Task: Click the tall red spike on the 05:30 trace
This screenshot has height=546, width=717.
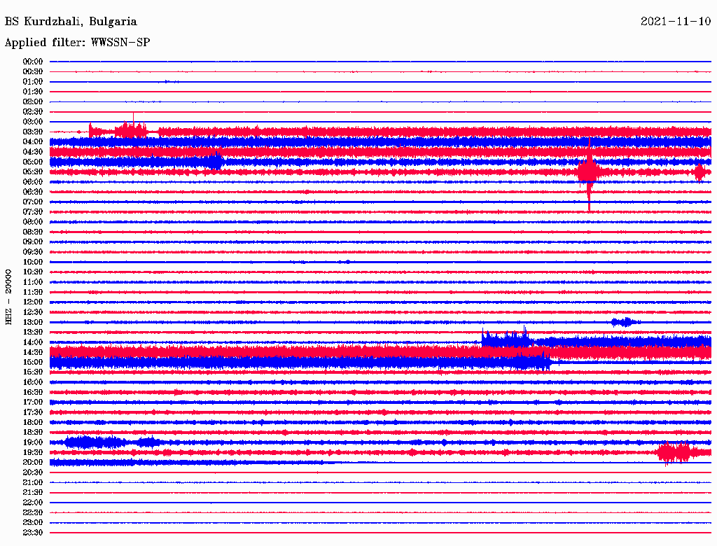Action: coord(589,171)
